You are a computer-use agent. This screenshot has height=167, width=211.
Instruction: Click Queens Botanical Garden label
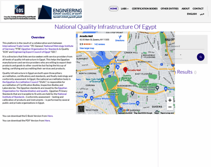tap(127, 78)
